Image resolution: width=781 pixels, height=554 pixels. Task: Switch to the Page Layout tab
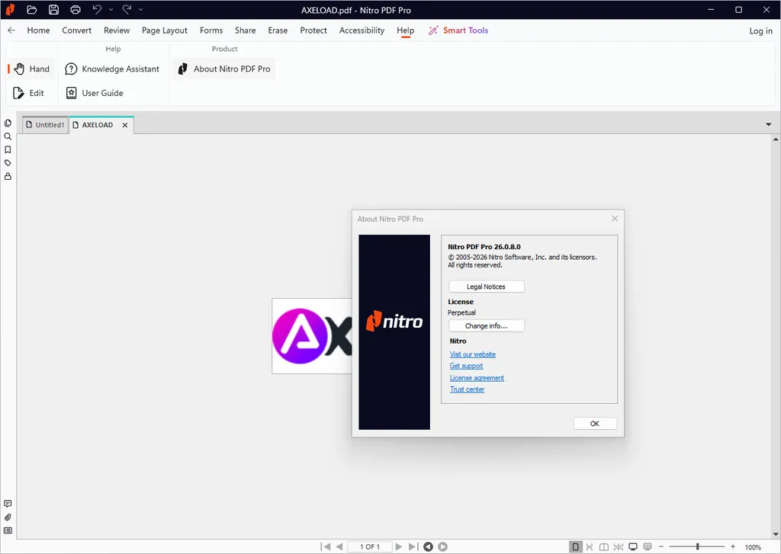click(x=165, y=30)
